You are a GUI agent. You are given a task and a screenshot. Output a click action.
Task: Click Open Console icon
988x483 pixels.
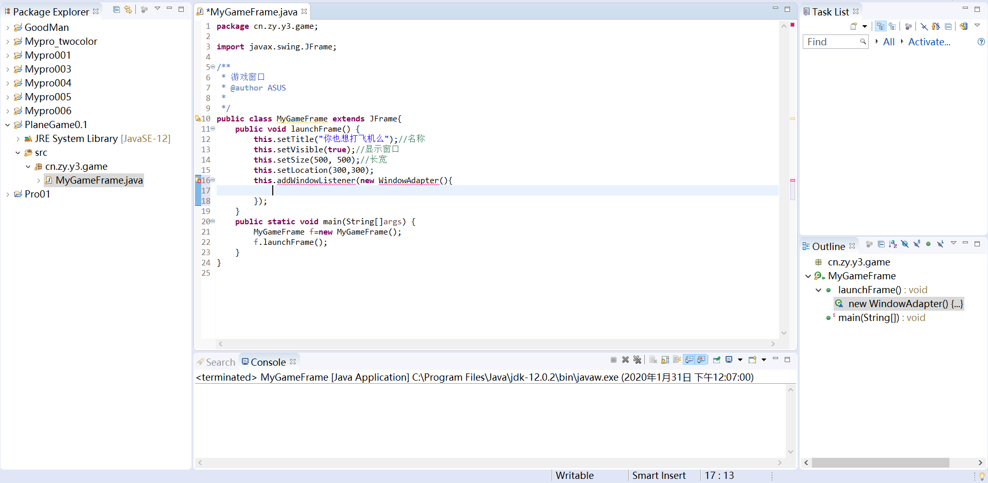click(752, 360)
